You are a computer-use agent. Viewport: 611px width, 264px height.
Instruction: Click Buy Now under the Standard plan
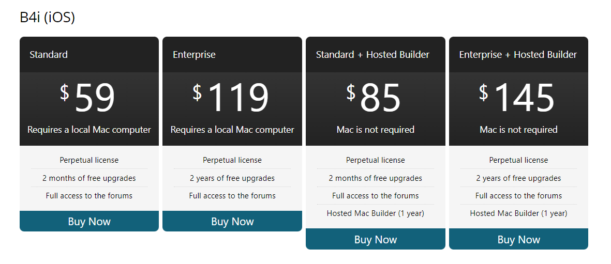89,222
